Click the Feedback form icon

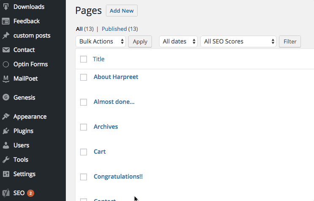coord(6,21)
